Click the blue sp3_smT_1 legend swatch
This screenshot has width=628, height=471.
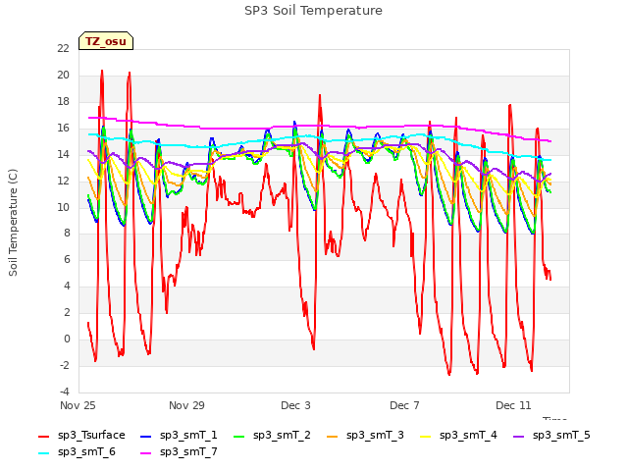[146, 436]
